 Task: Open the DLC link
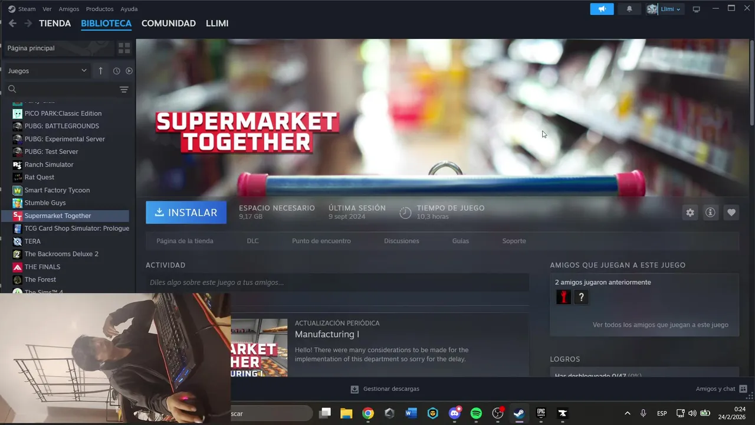pyautogui.click(x=252, y=241)
